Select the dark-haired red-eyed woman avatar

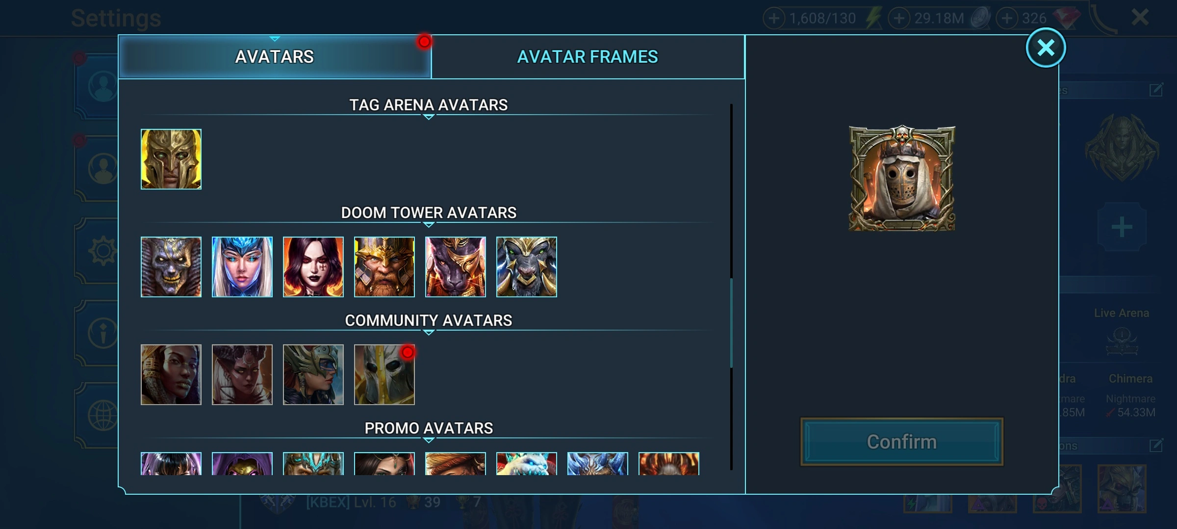[313, 267]
